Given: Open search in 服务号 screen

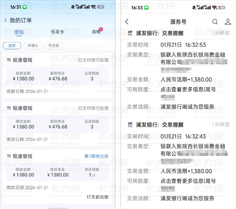Looking at the screenshot, I should tap(215, 22).
